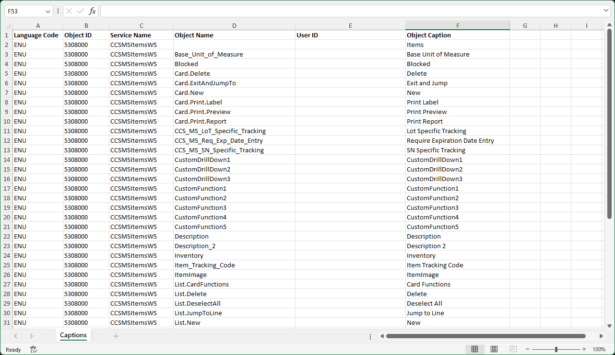Click the next-sheet navigation arrow
615x355 pixels.
click(x=31, y=336)
